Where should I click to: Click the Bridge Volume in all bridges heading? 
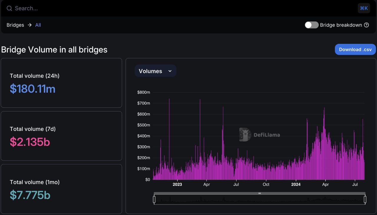(x=54, y=50)
